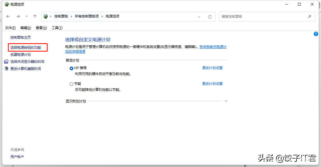Expand the 显示附加计划 section
Image resolution: width=321 pixels, height=167 pixels.
click(226, 101)
